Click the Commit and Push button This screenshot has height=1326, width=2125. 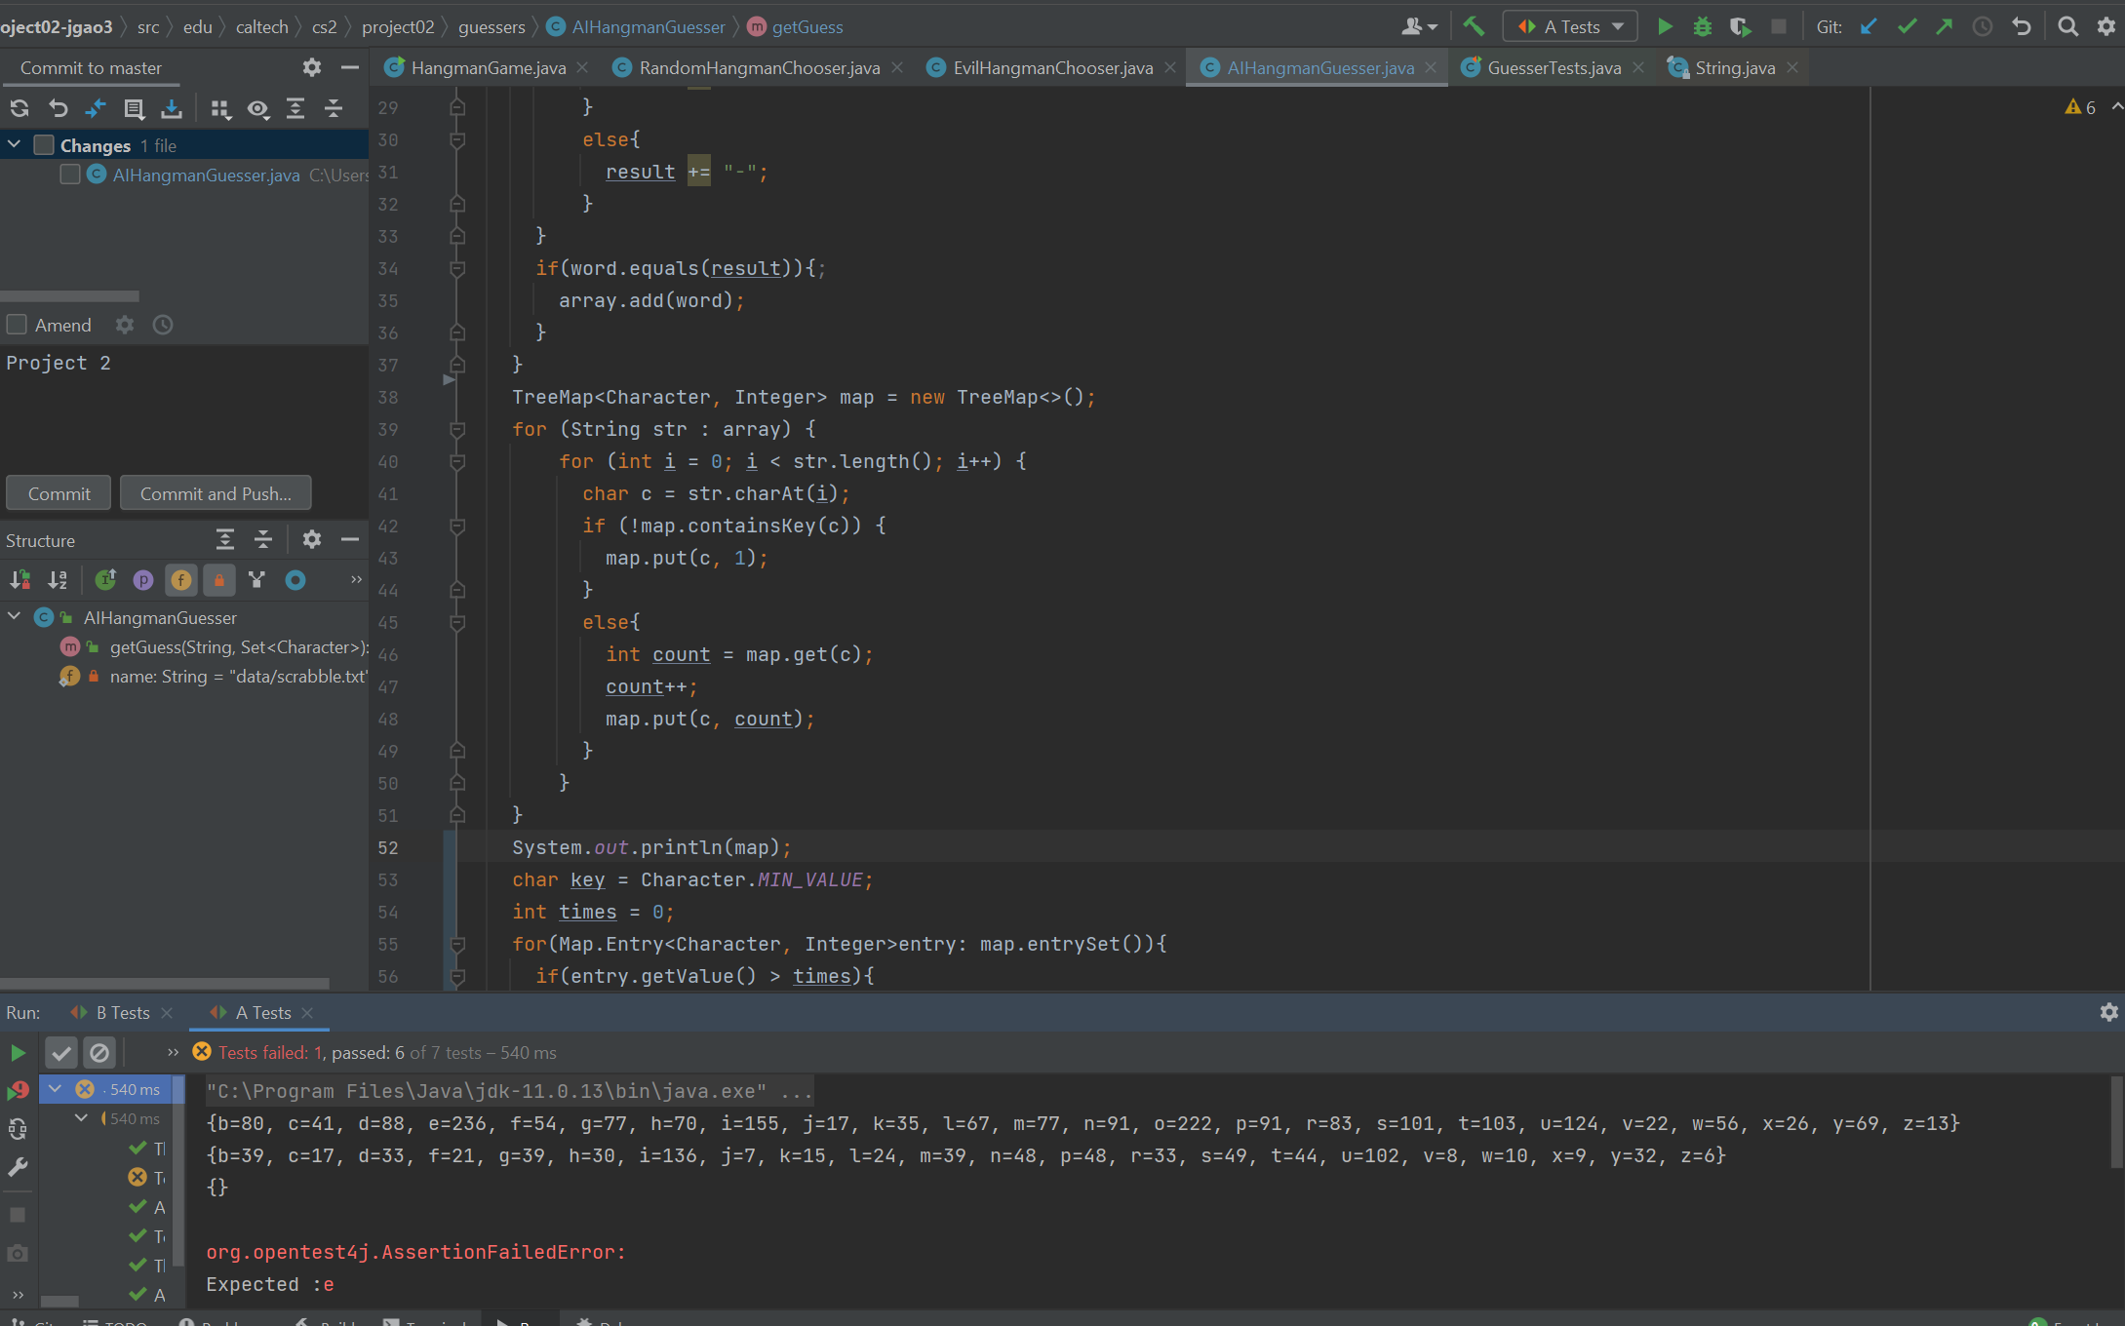click(x=216, y=493)
